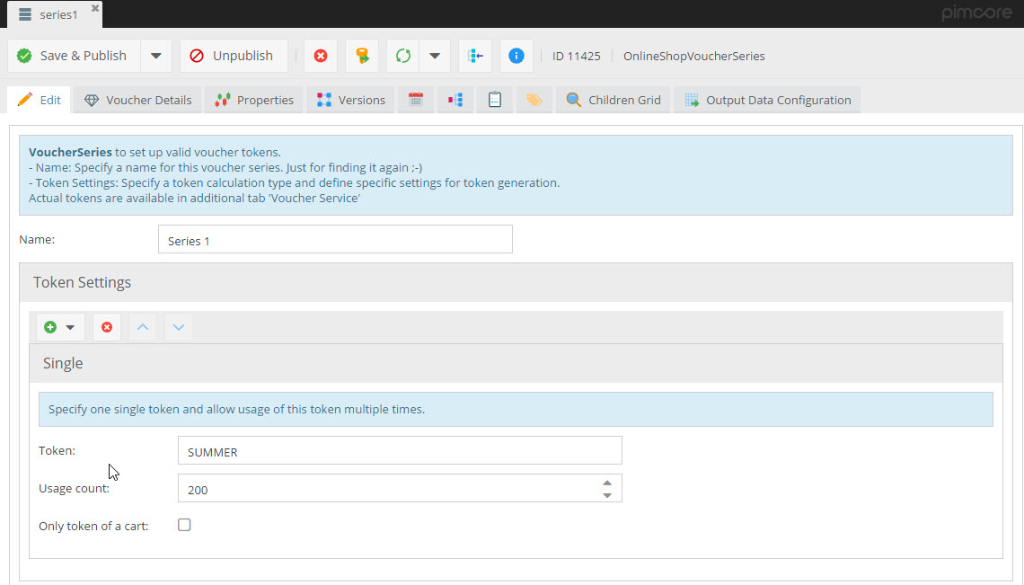The width and height of the screenshot is (1024, 585).
Task: Open the calendar schedule tab icon
Action: pos(416,100)
